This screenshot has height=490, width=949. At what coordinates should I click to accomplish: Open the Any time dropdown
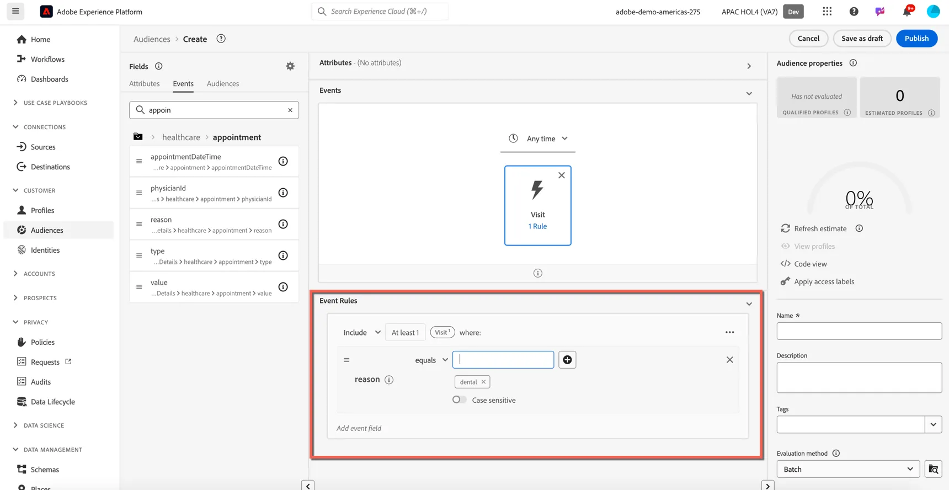coord(538,139)
